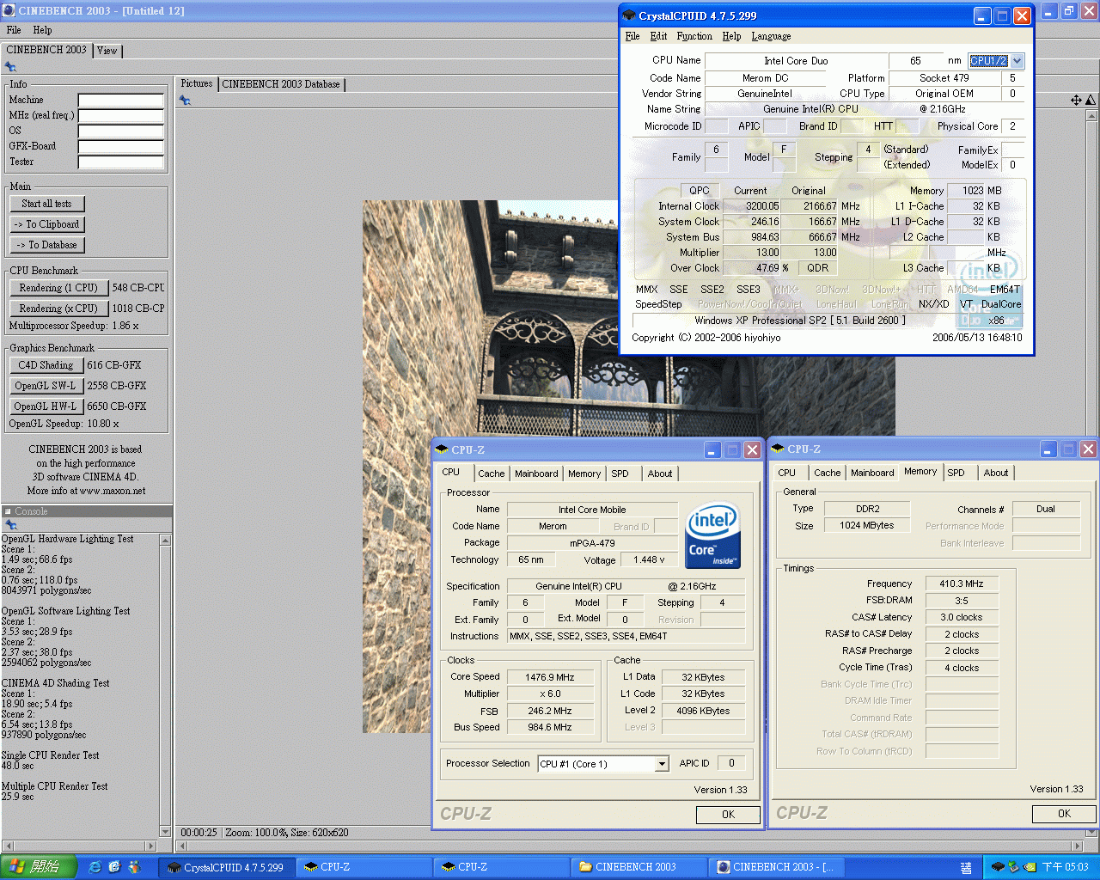Click the Safely Remove Hardware tray icon
Screen dimensions: 1100x880
[x=1013, y=867]
